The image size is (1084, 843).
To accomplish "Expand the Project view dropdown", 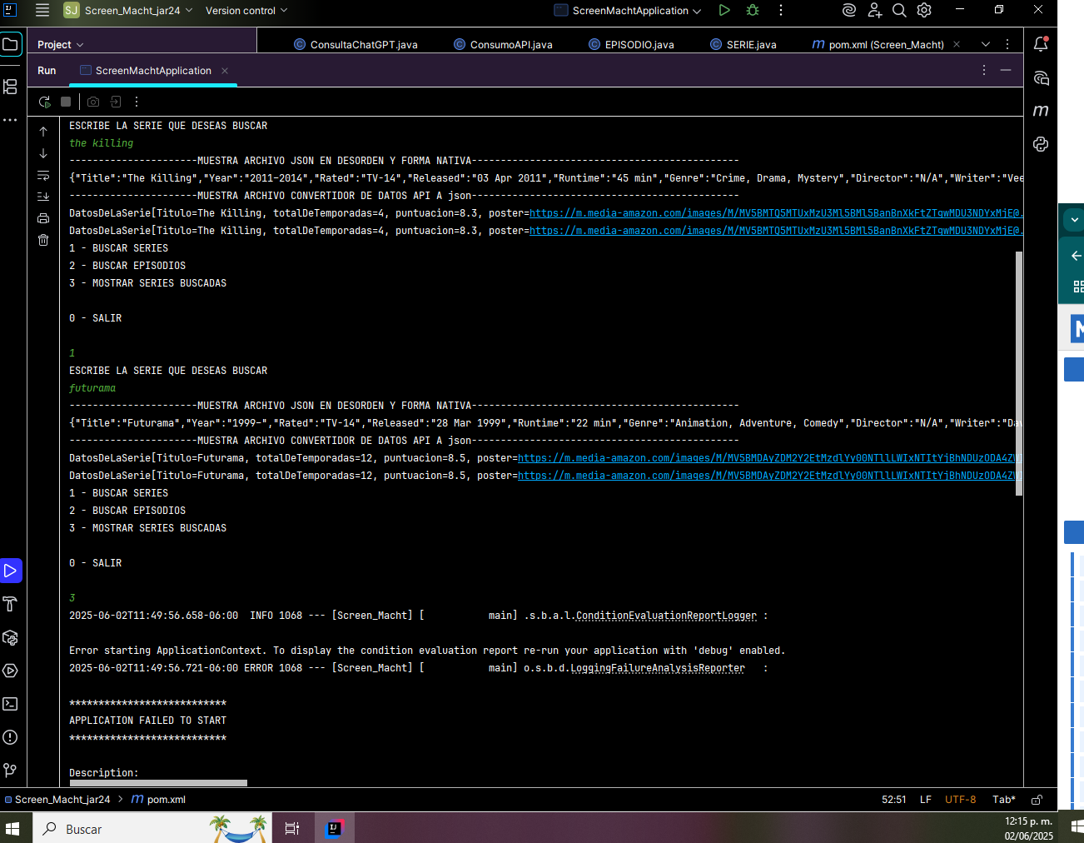I will pos(60,45).
